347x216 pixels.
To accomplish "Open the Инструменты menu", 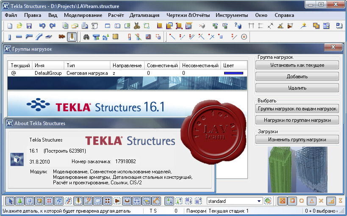I will (232, 15).
